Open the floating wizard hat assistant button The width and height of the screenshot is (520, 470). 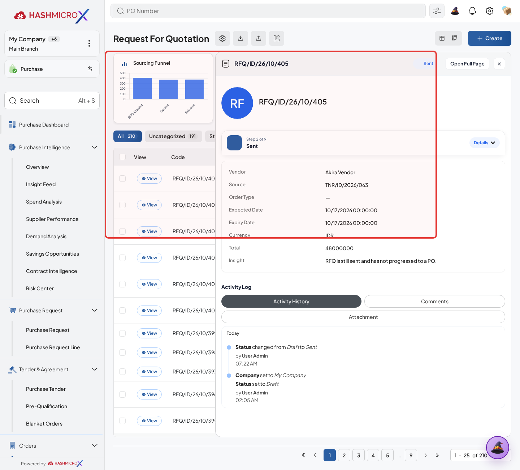click(x=498, y=448)
